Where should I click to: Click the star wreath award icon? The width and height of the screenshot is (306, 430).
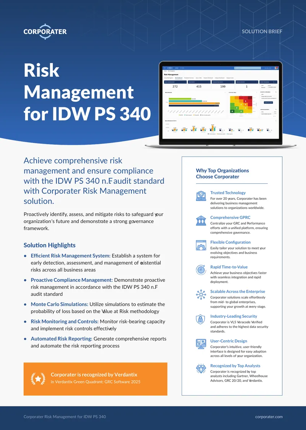tap(38, 379)
